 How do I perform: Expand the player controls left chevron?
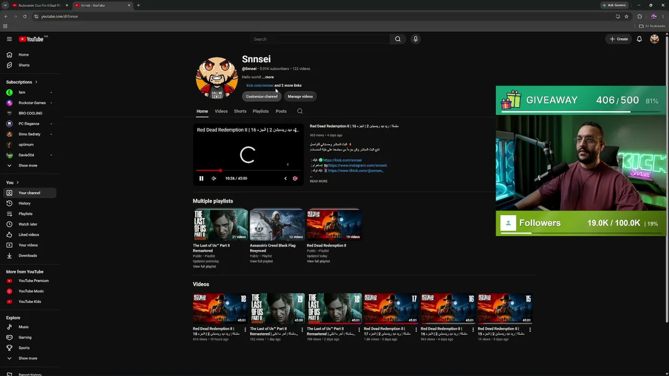click(x=285, y=179)
